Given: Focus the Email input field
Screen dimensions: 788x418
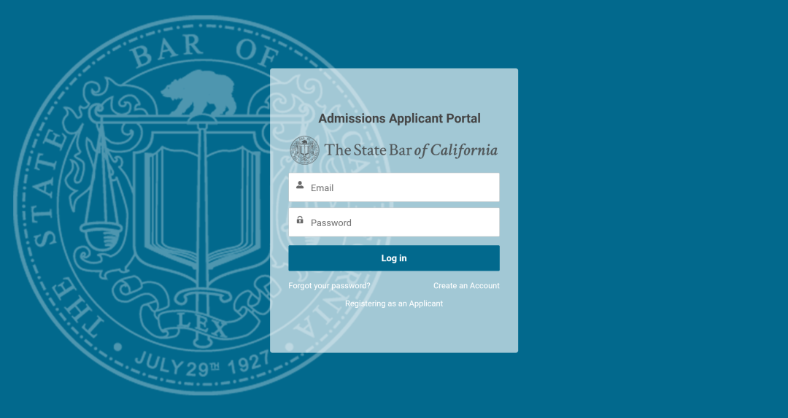Looking at the screenshot, I should tap(394, 187).
